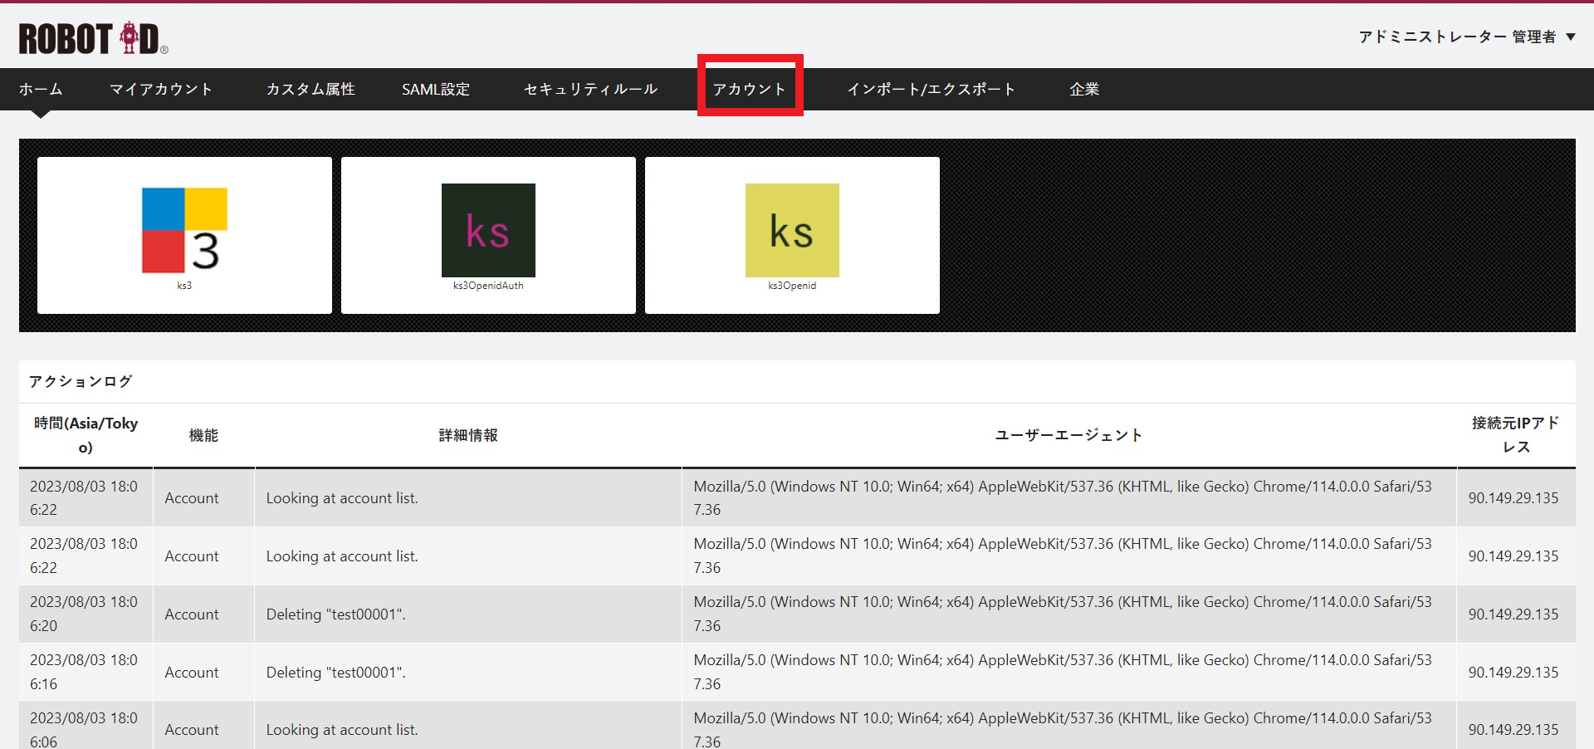1594x749 pixels.
Task: Launch the ks3OpenidAuth app icon
Action: click(x=488, y=232)
